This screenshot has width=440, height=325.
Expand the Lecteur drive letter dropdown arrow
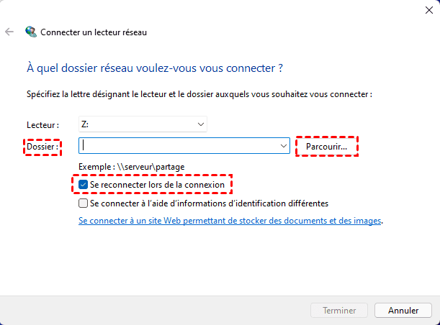tap(200, 124)
